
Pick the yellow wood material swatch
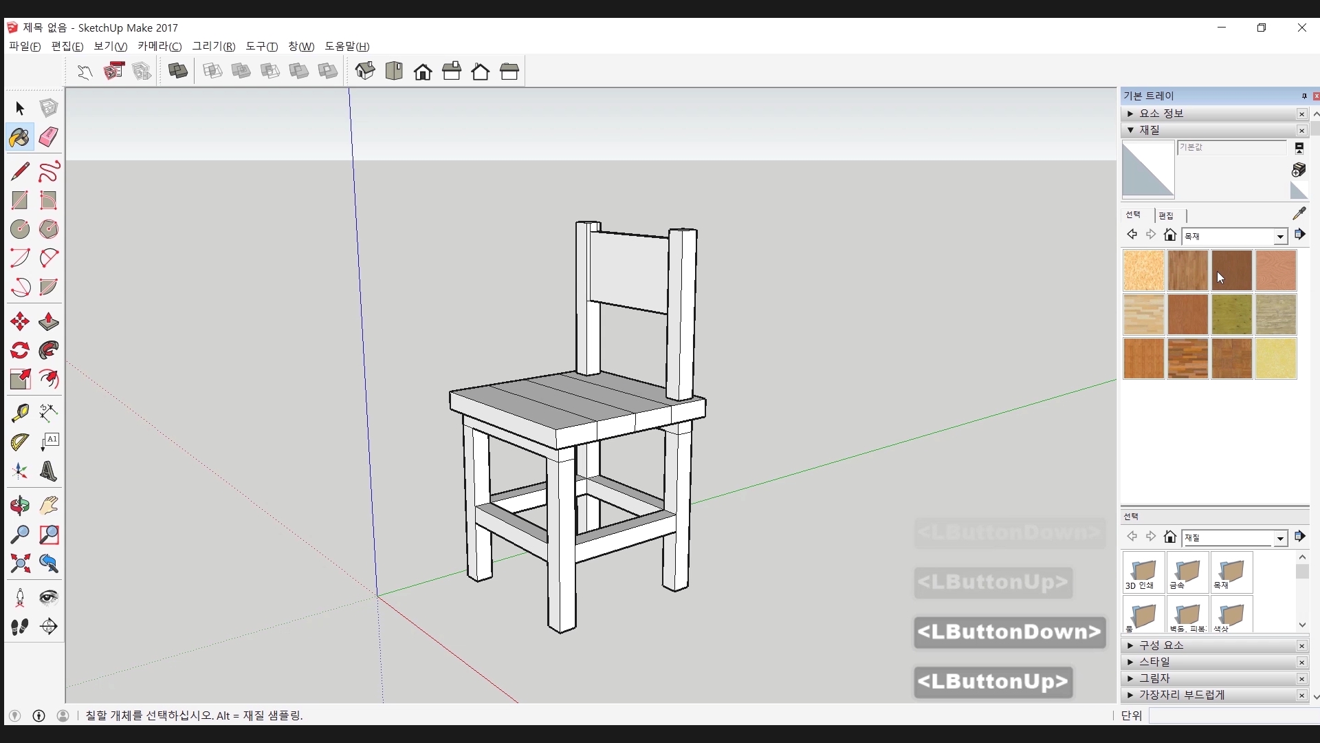click(x=1275, y=358)
